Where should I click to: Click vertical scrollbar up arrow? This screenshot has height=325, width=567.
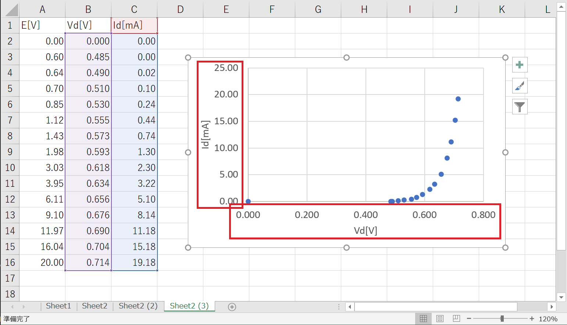tap(561, 7)
